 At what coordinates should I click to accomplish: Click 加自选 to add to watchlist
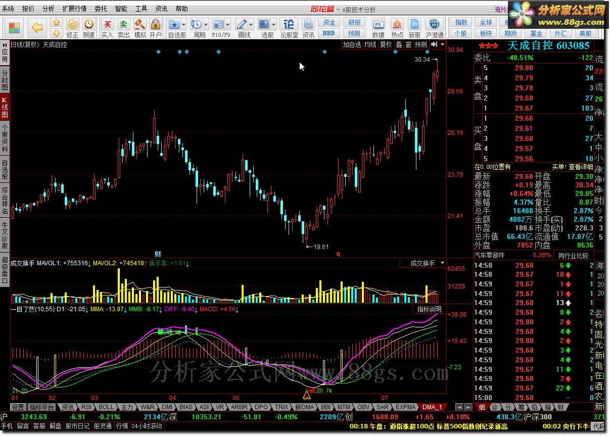(x=352, y=44)
